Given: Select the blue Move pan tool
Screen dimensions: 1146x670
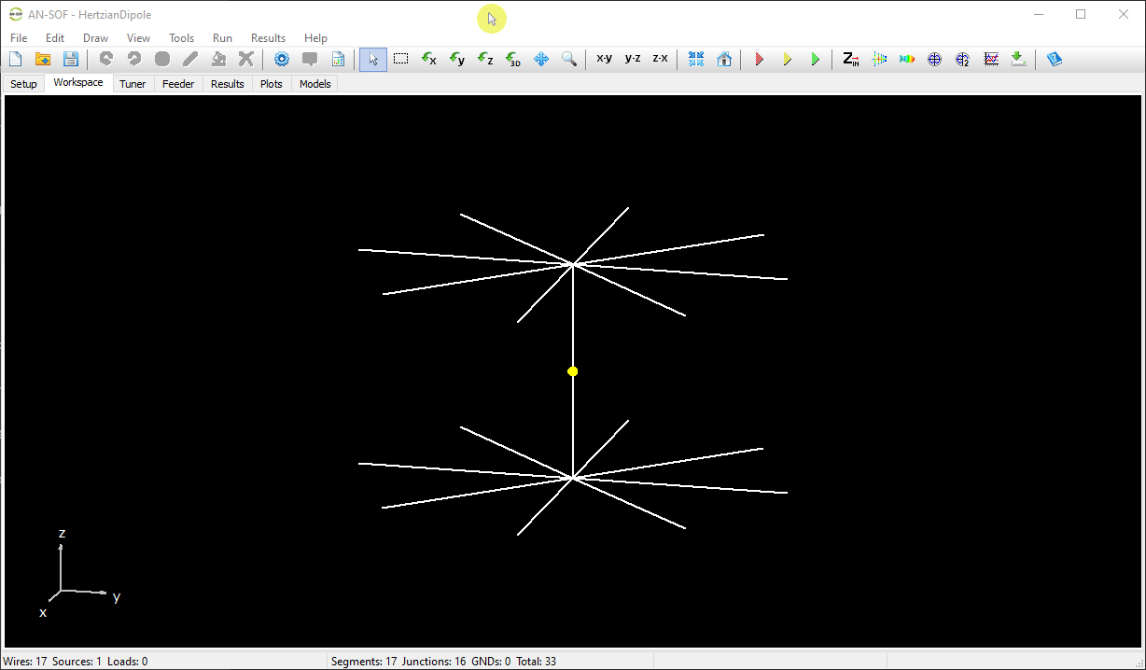Looking at the screenshot, I should (x=540, y=59).
